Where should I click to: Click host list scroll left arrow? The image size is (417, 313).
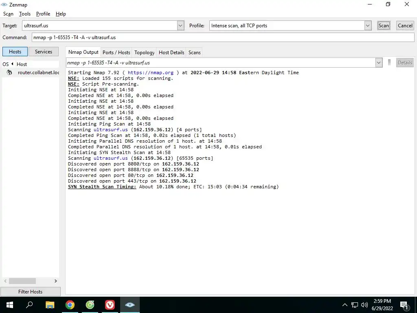click(5, 281)
